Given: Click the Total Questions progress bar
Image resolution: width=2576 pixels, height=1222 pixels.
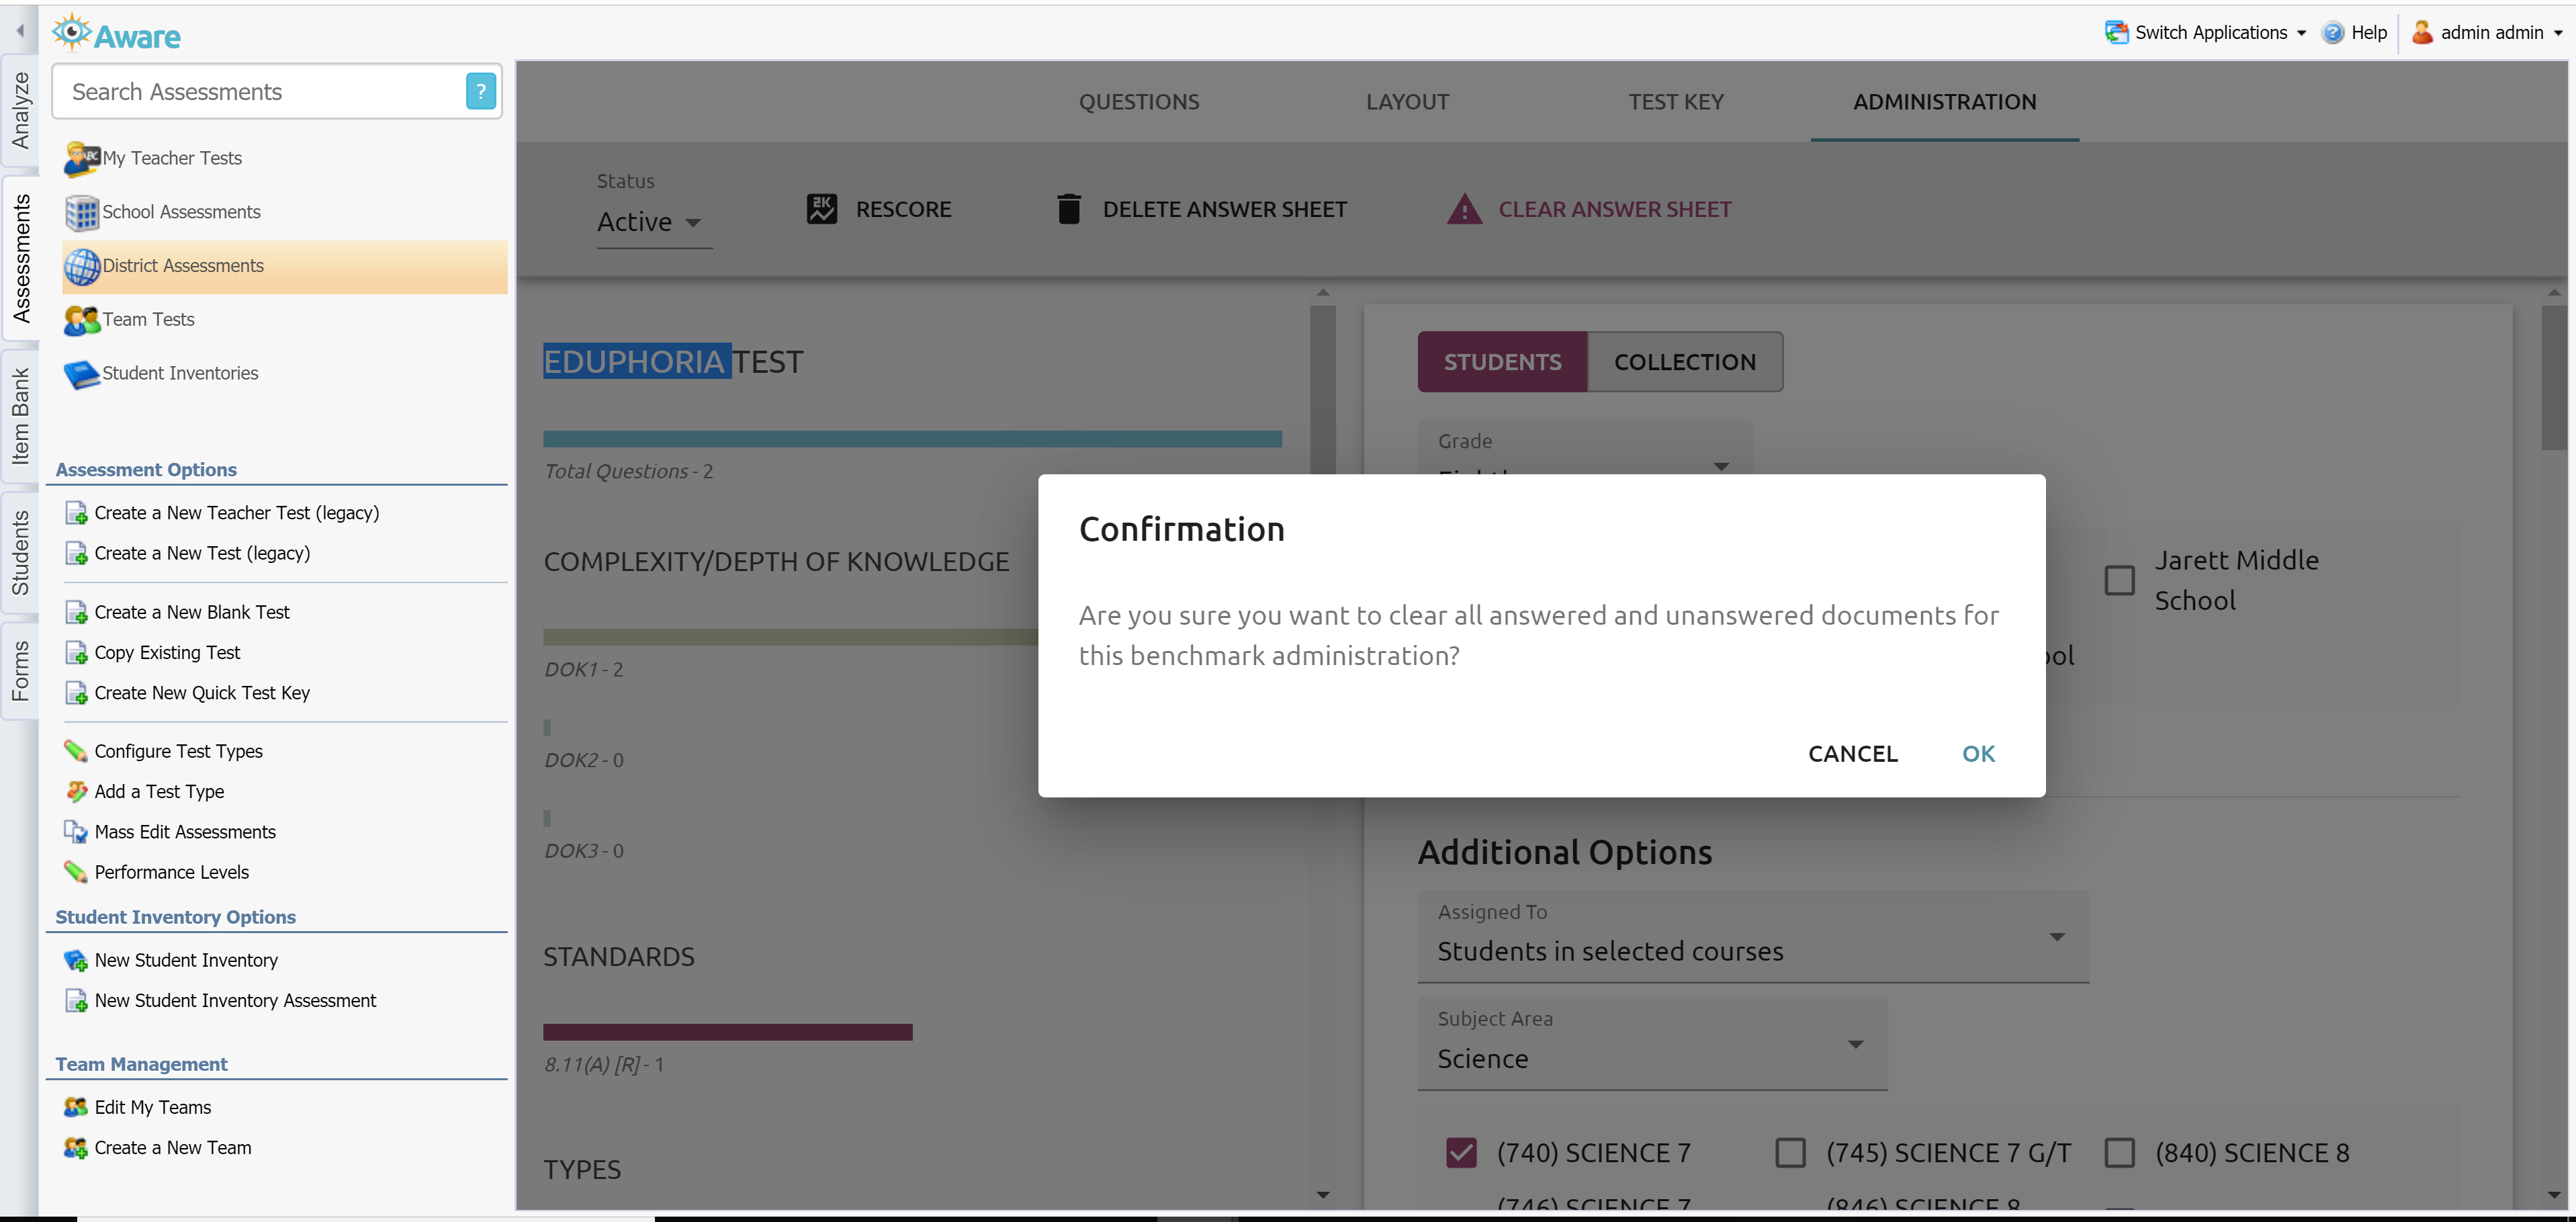Looking at the screenshot, I should click(x=912, y=439).
